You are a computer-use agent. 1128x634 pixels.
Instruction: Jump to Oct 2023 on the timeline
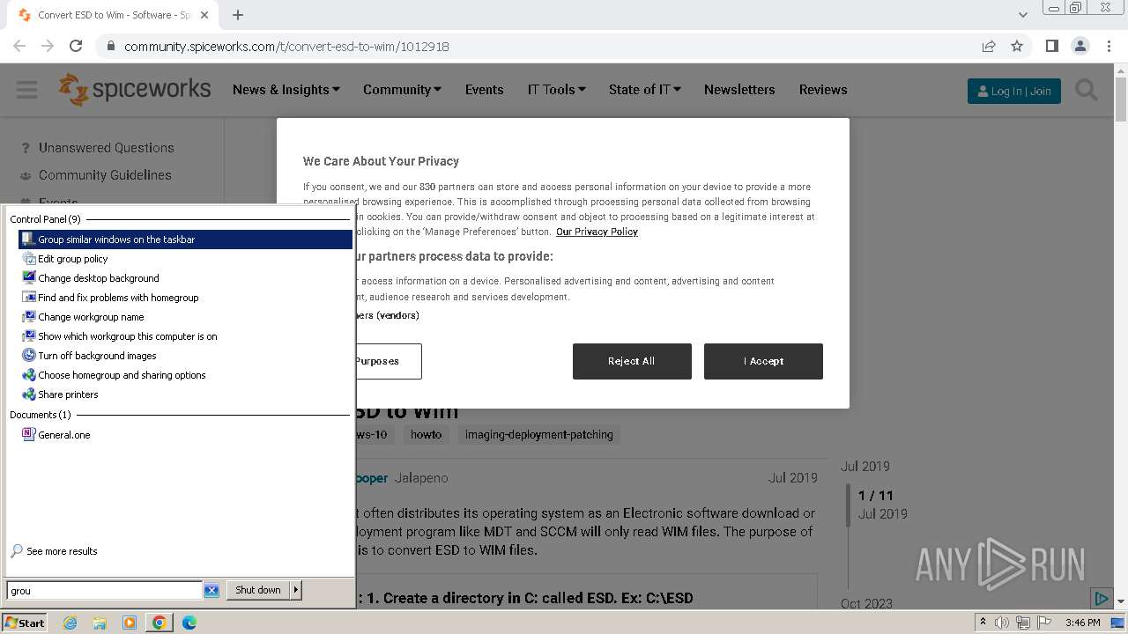coord(866,603)
